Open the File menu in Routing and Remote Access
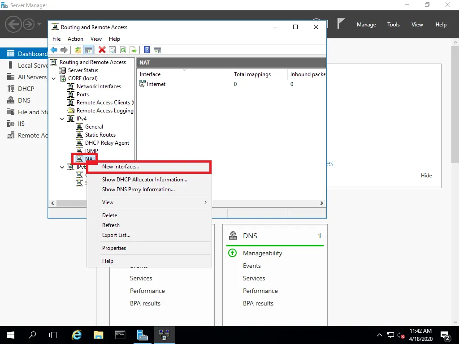Viewport: 459px width, 344px height. tap(56, 39)
